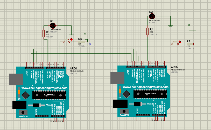Click the gray USB port on ARD1

16,79
